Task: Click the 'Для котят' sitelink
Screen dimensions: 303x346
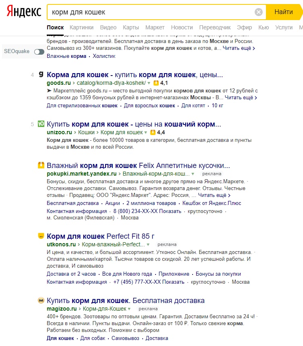Action: click(x=193, y=106)
